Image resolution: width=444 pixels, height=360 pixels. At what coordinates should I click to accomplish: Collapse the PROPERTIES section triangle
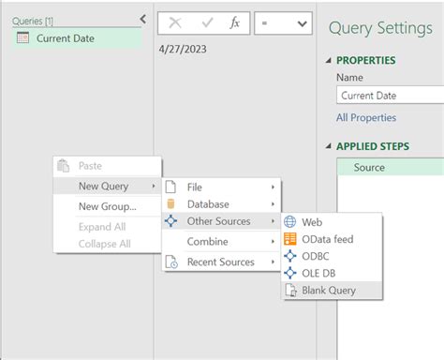[329, 60]
